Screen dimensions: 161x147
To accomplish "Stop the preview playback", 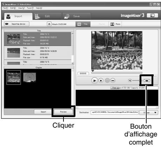I will tap(101, 80).
